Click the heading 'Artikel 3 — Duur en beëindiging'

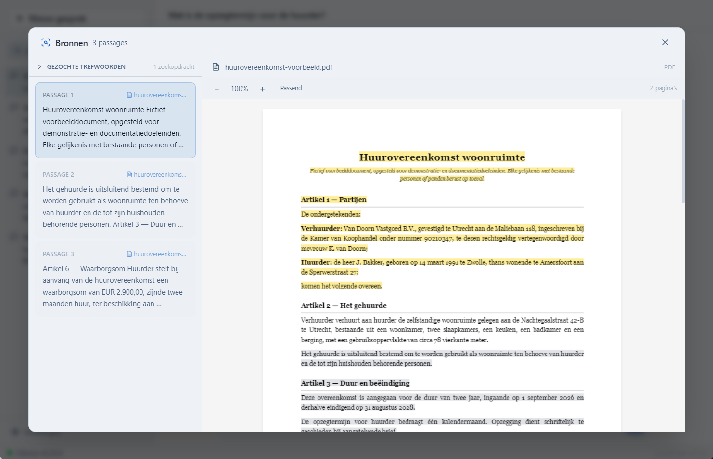[355, 383]
